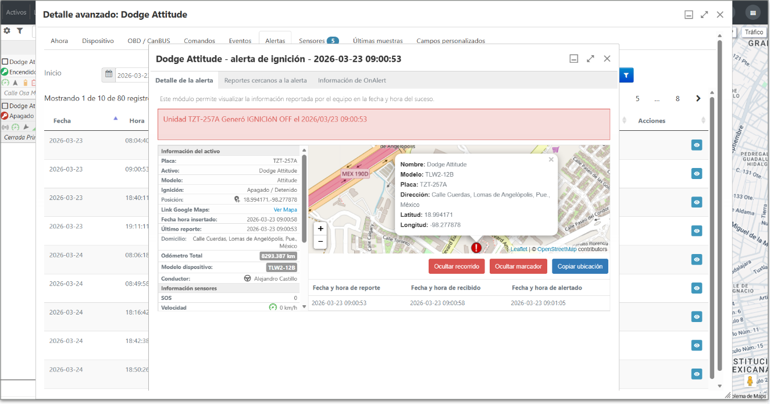Viewport: 770px width, 404px height.
Task: Open the apps grid in the top bar
Action: tap(753, 12)
